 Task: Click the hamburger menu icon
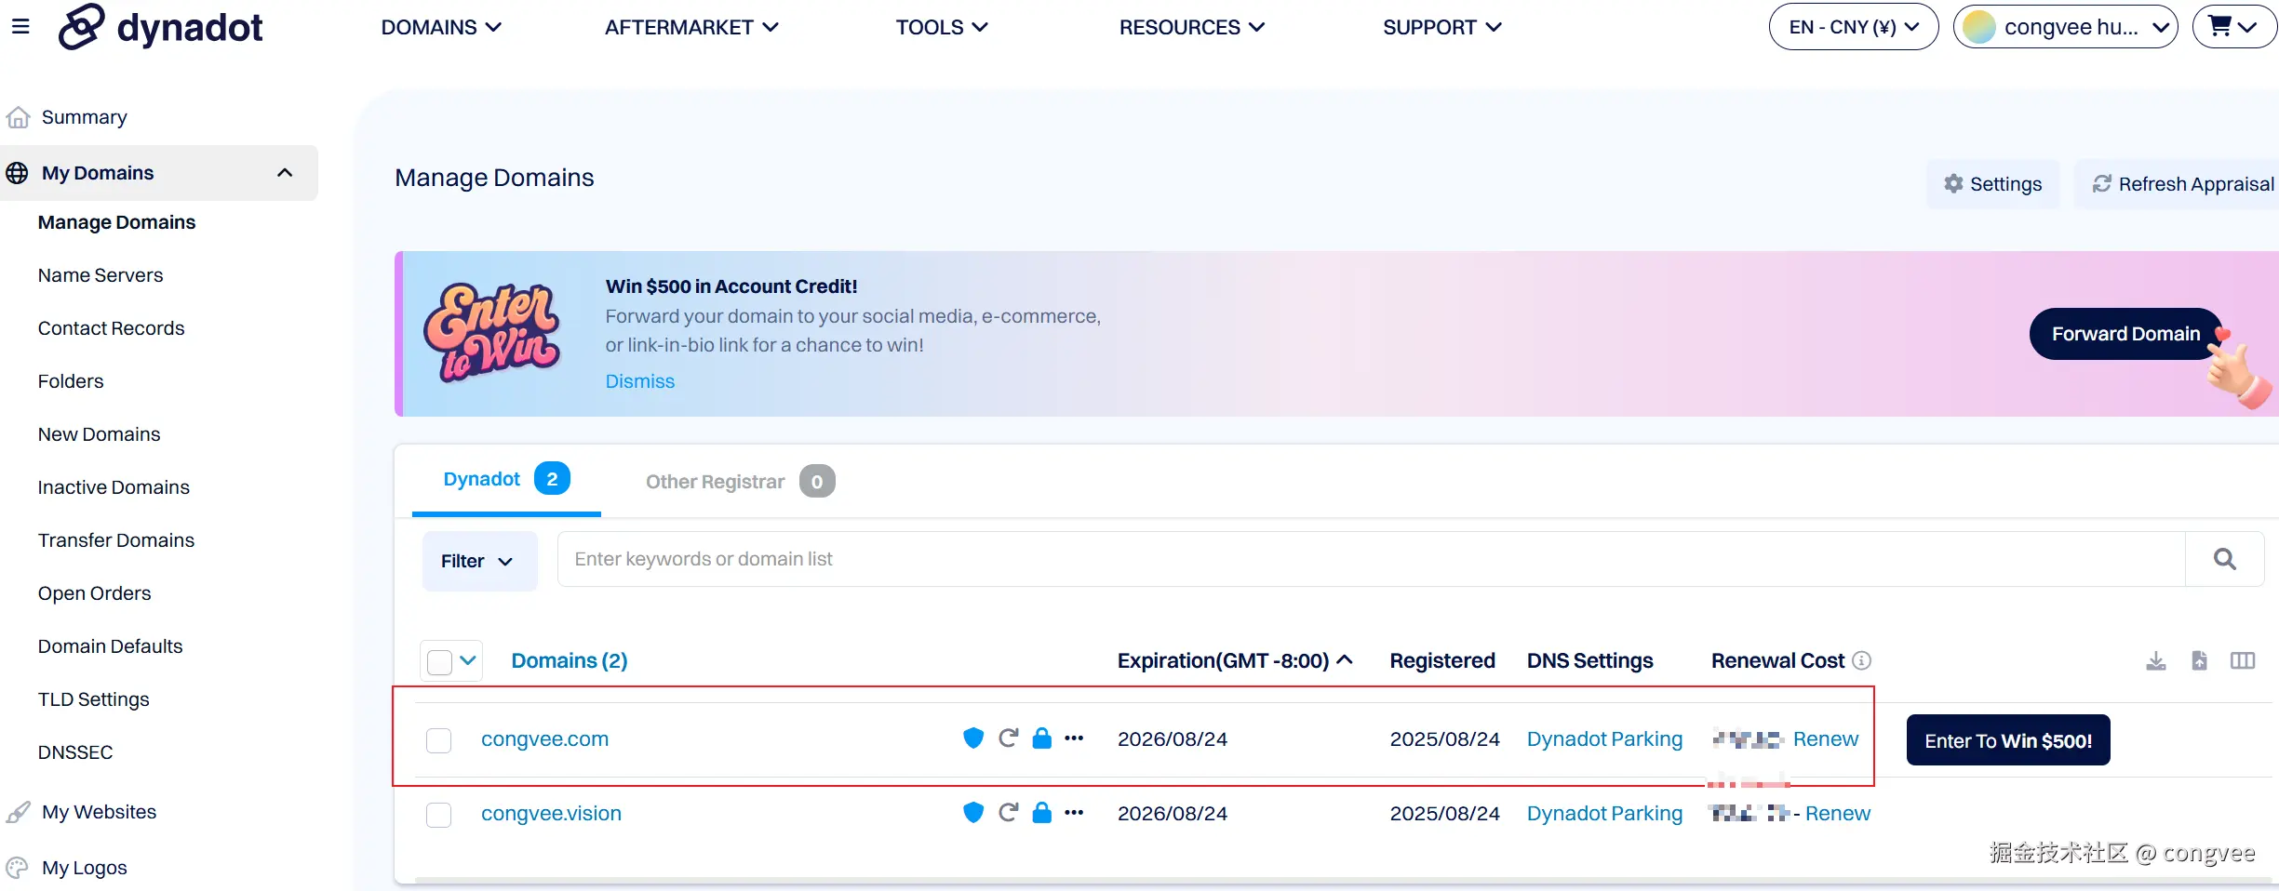pos(20,27)
